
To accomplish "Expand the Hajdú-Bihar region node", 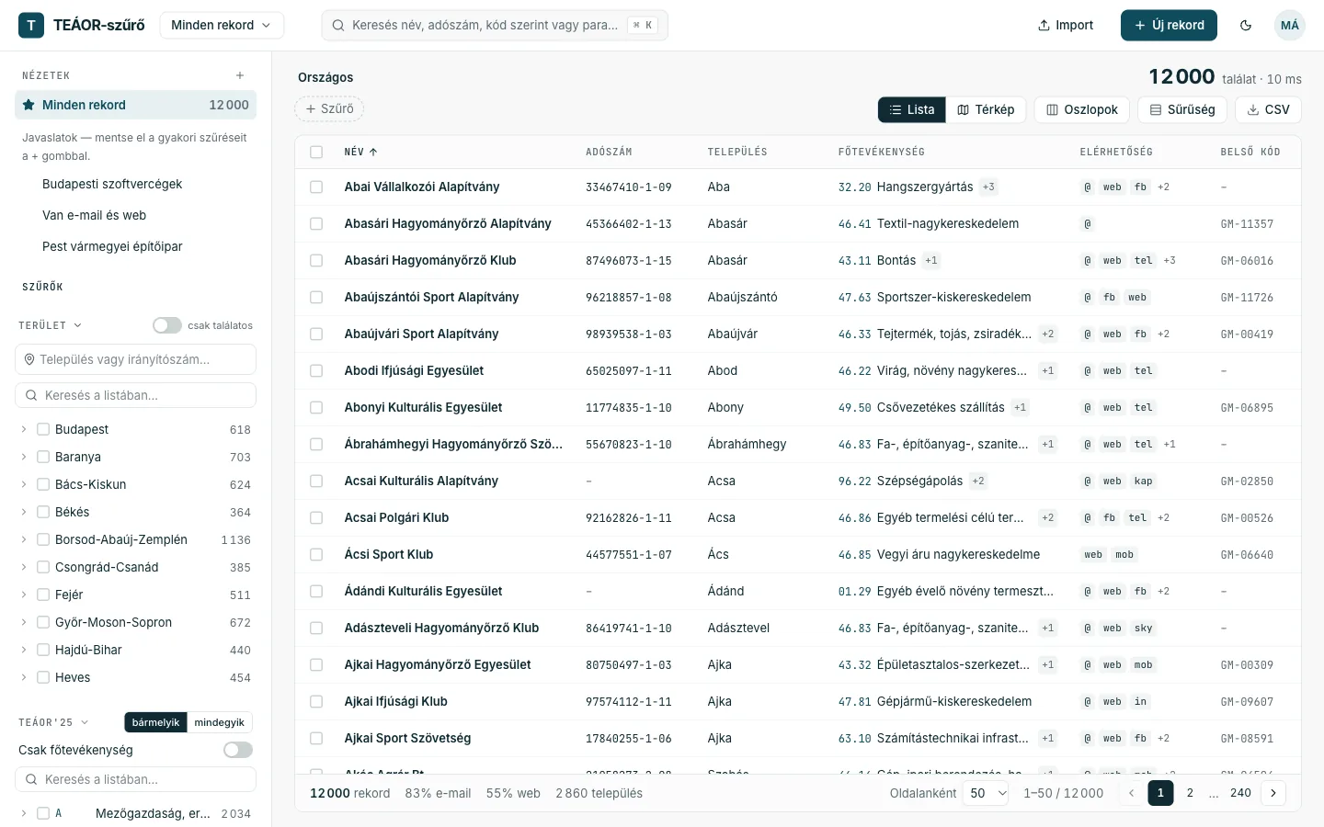I will coord(24,650).
